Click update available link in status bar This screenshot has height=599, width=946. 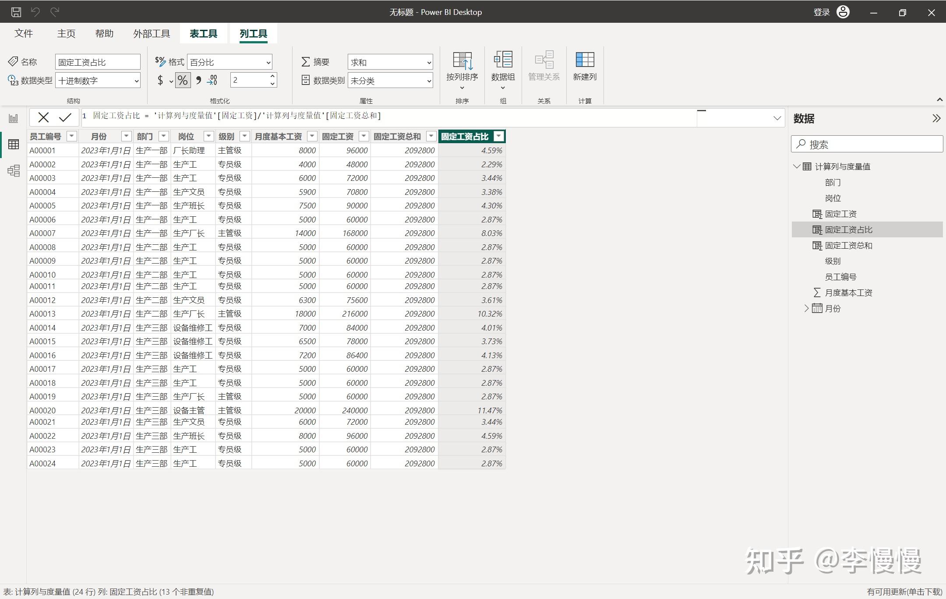tap(904, 592)
